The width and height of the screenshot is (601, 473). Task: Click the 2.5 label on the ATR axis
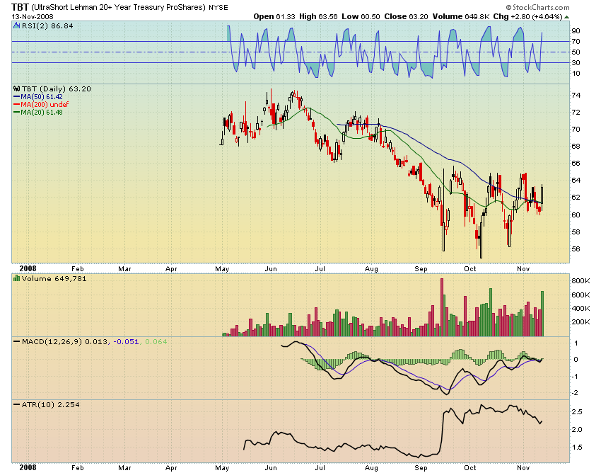(577, 412)
